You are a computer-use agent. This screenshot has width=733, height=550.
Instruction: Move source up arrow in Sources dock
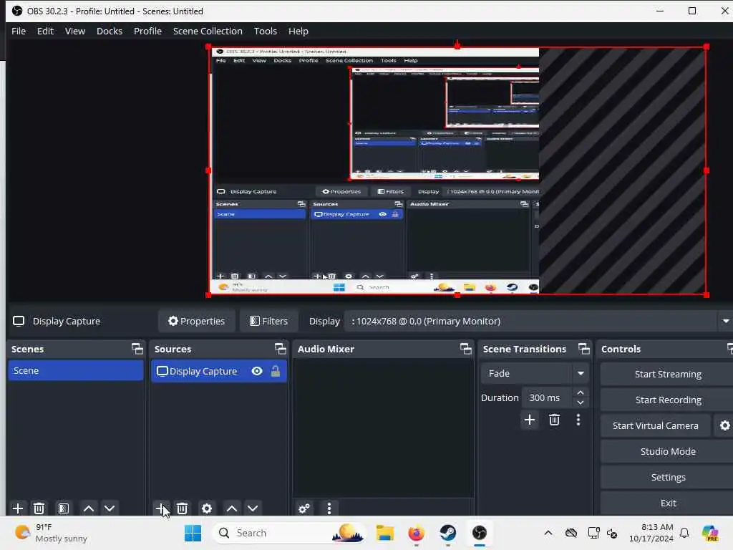click(232, 508)
